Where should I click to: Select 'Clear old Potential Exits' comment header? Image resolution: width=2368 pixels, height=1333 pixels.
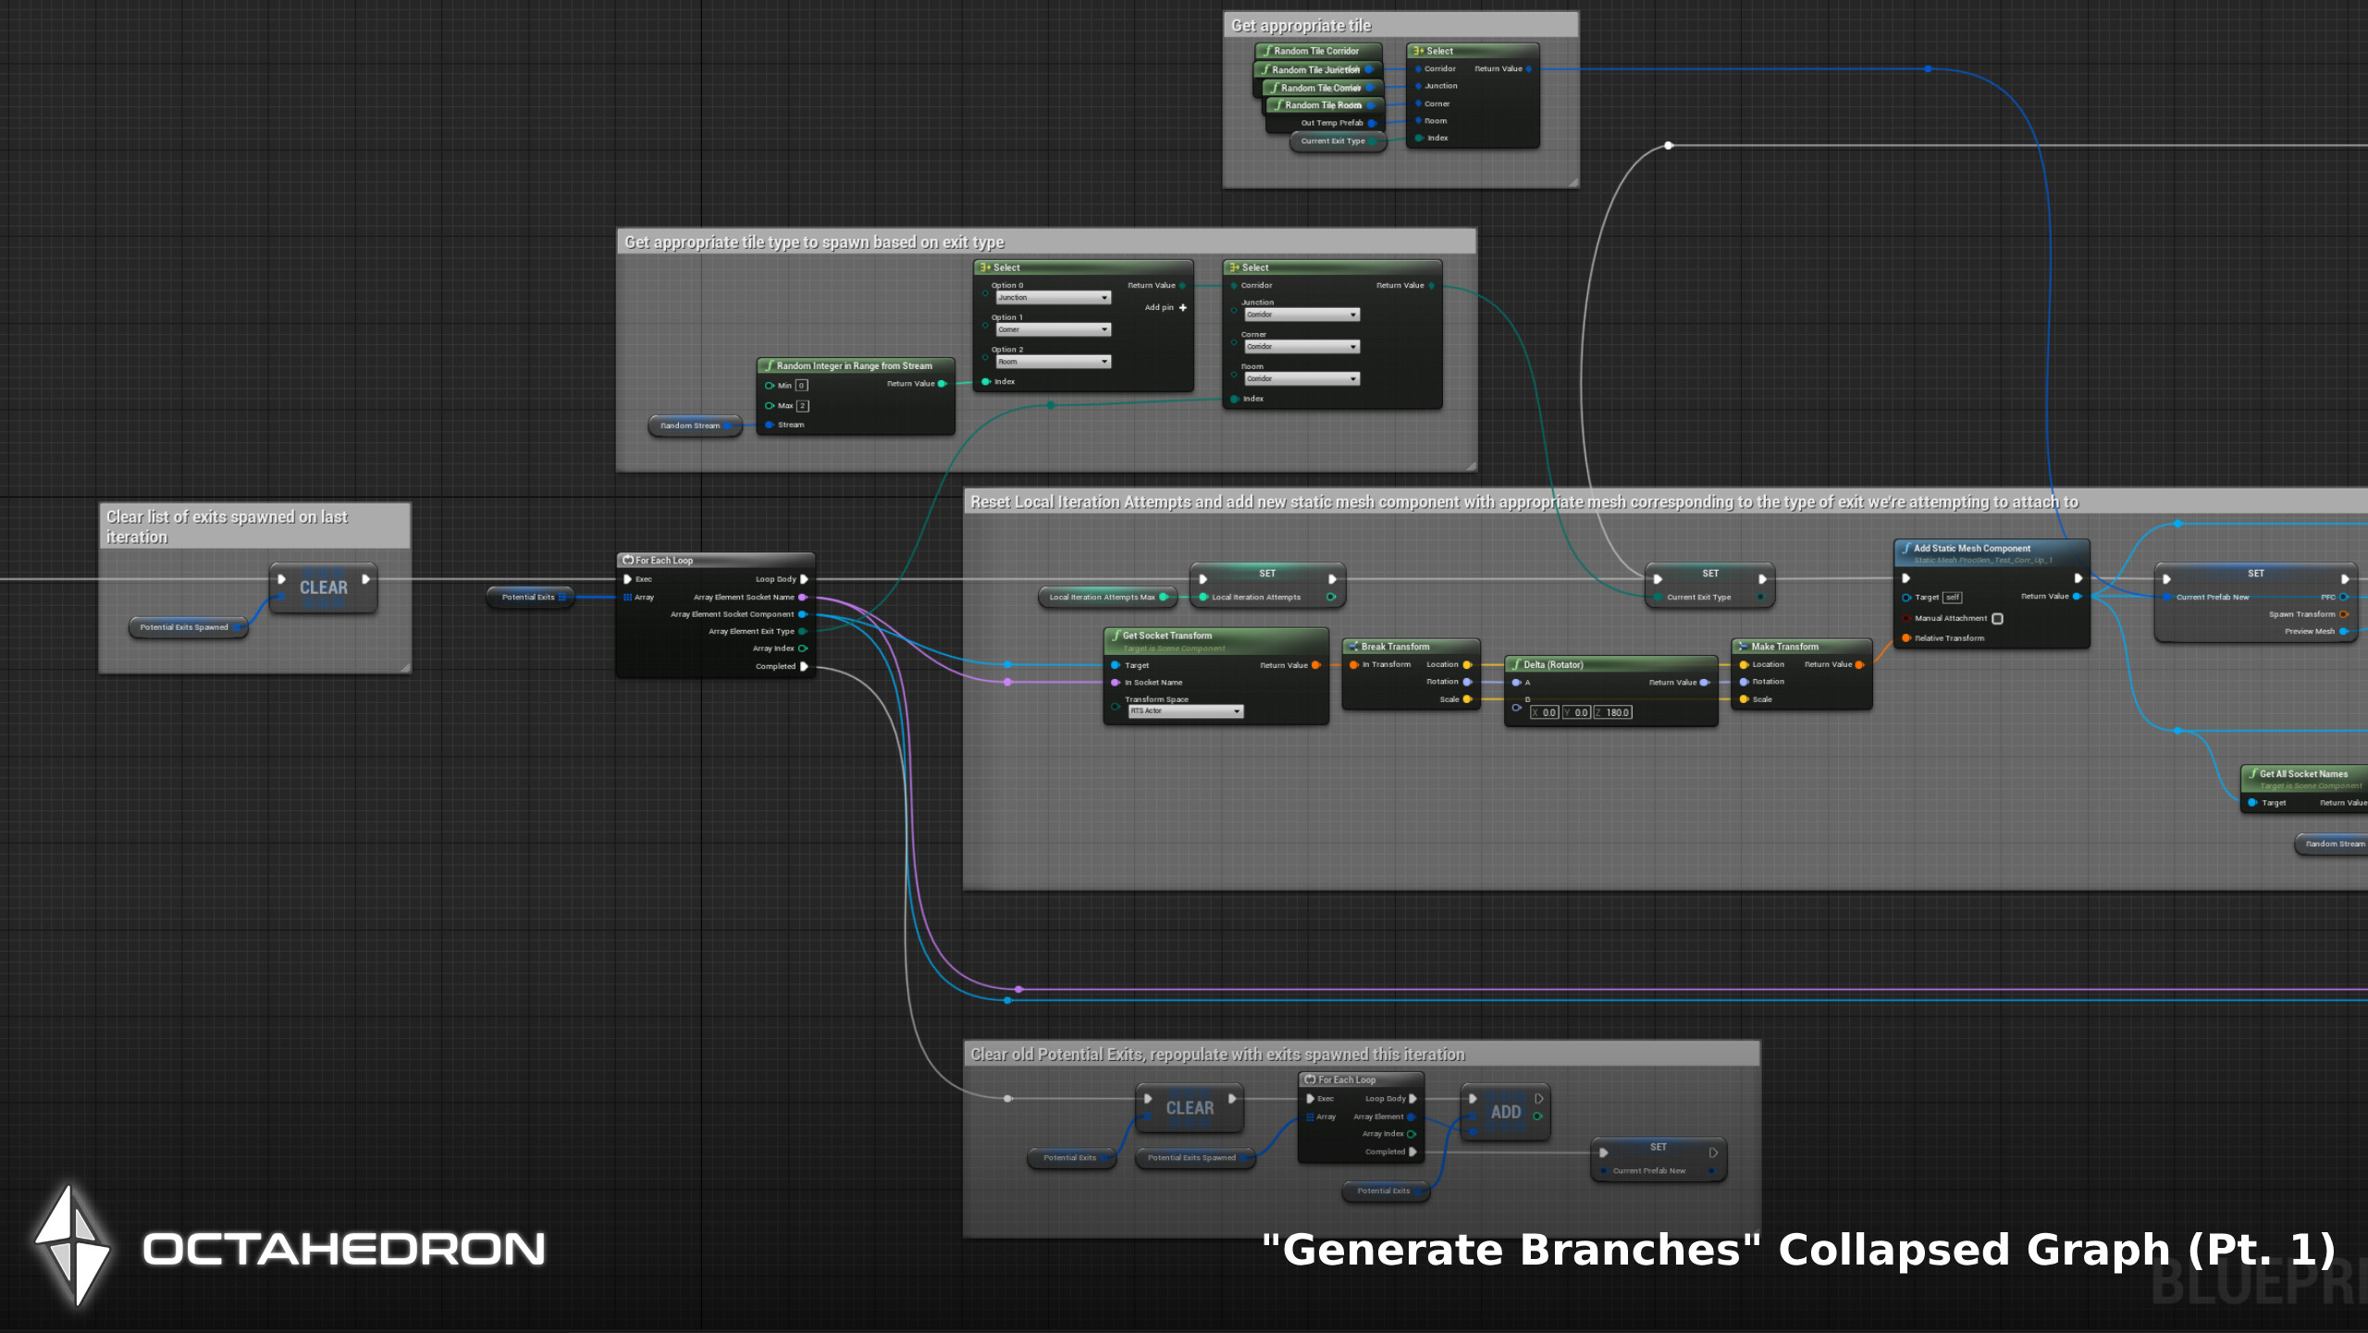point(1362,1054)
